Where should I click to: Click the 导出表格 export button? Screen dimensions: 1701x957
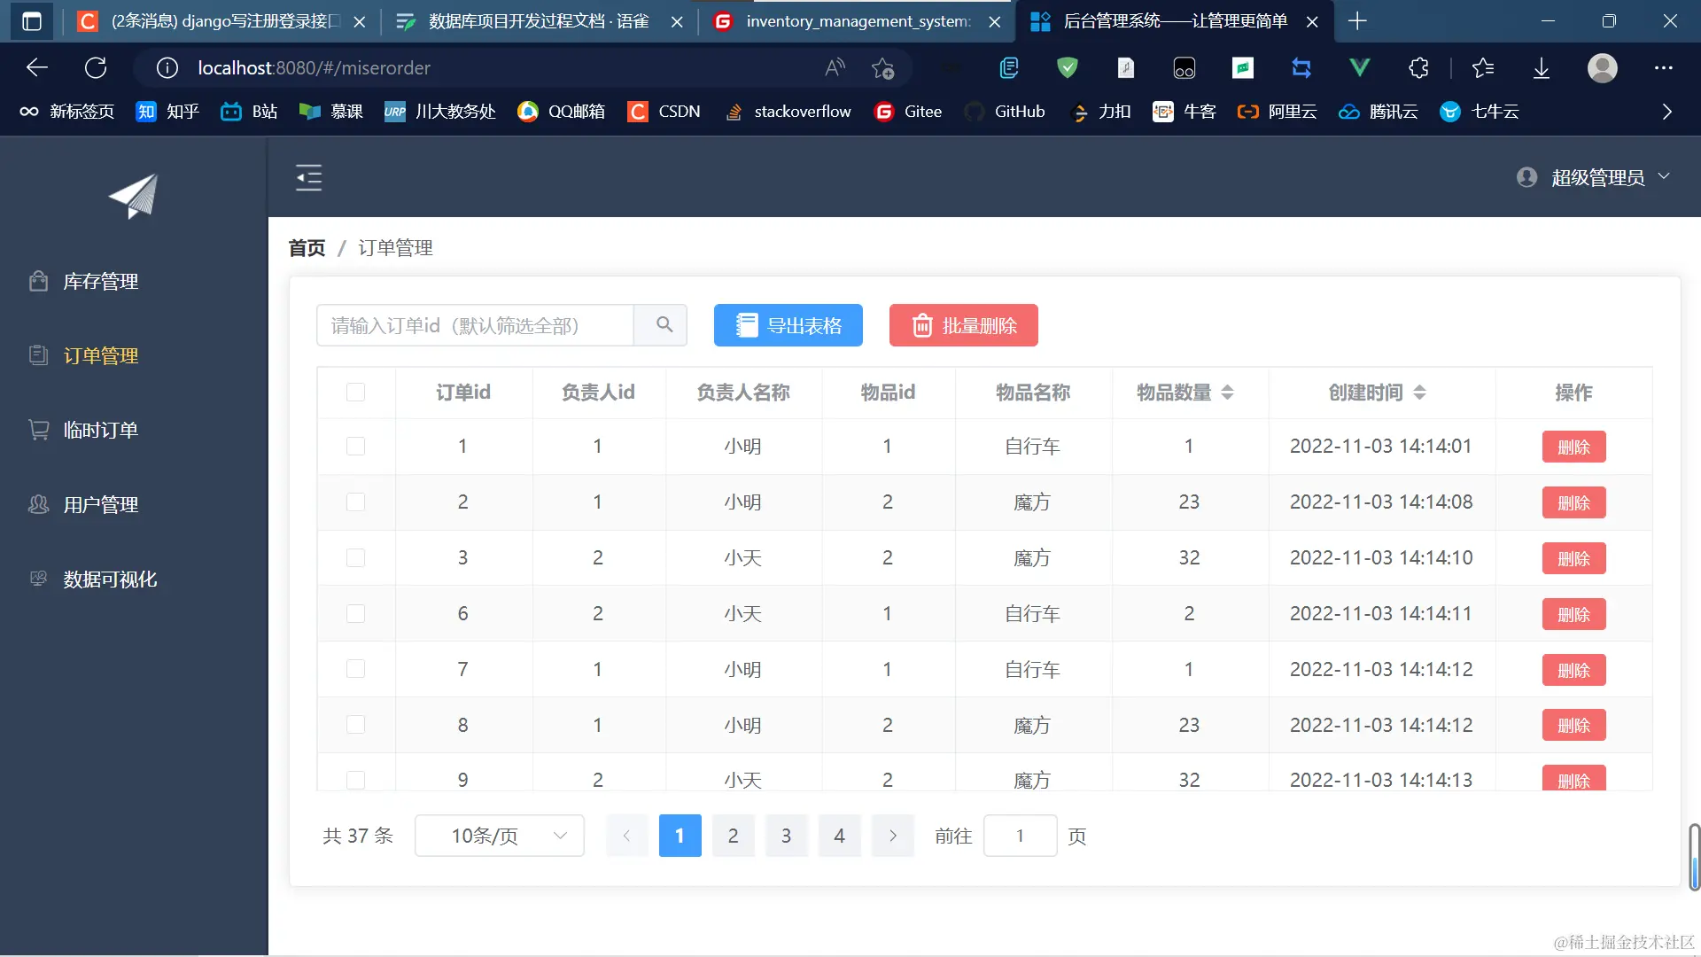pos(788,325)
